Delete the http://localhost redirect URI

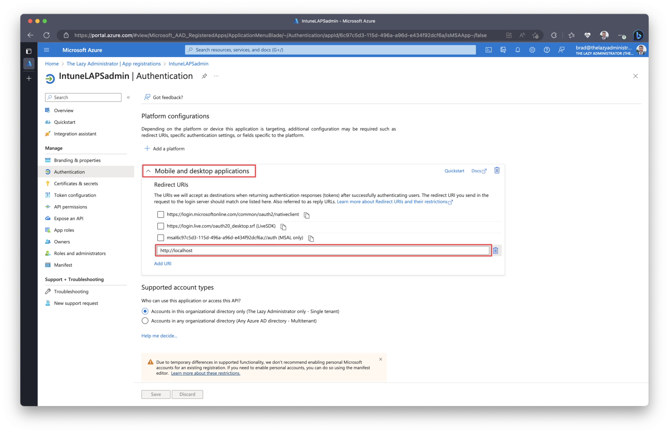pyautogui.click(x=496, y=250)
